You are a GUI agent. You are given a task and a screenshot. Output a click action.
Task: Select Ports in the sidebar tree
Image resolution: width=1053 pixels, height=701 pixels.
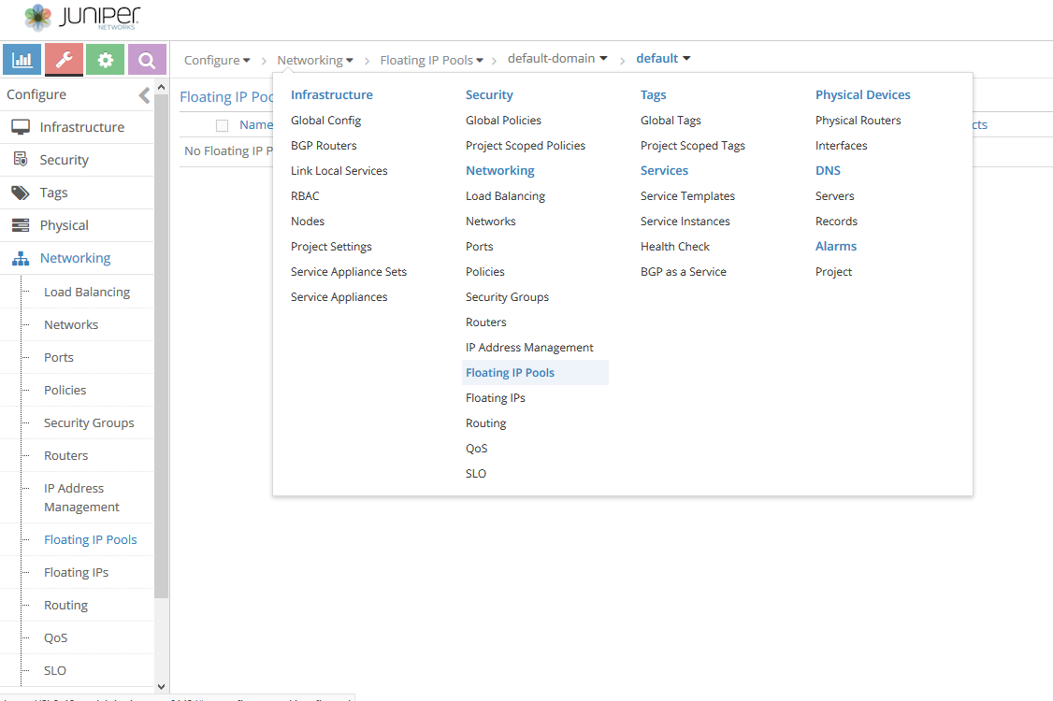point(59,358)
